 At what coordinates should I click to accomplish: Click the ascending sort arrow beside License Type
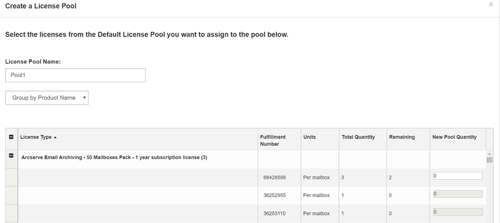point(55,137)
